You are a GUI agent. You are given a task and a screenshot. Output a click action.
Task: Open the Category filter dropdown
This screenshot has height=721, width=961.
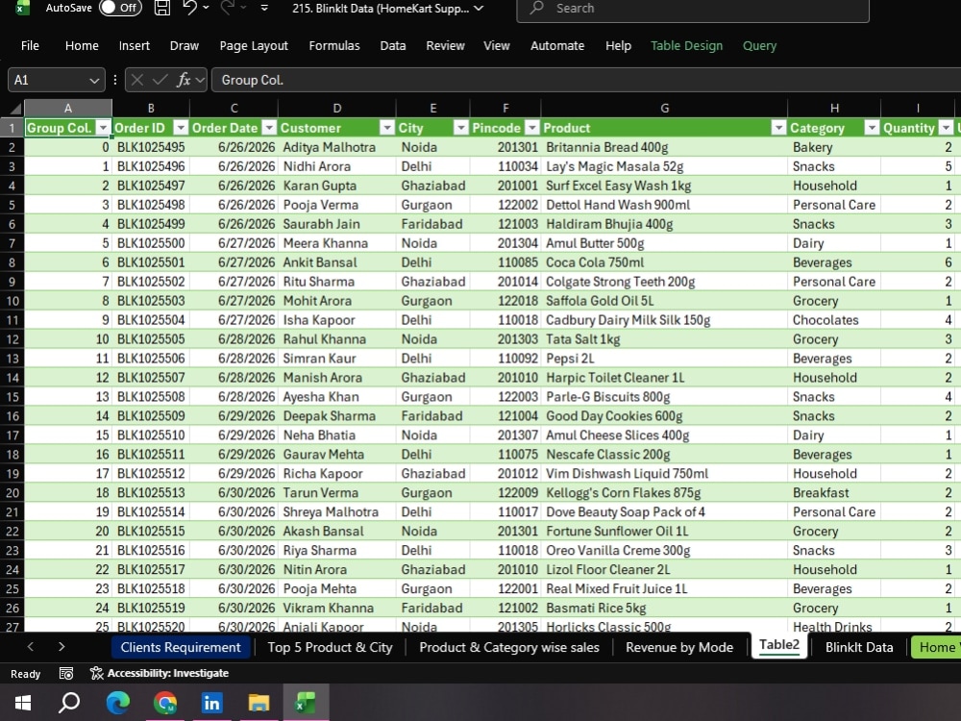(872, 128)
